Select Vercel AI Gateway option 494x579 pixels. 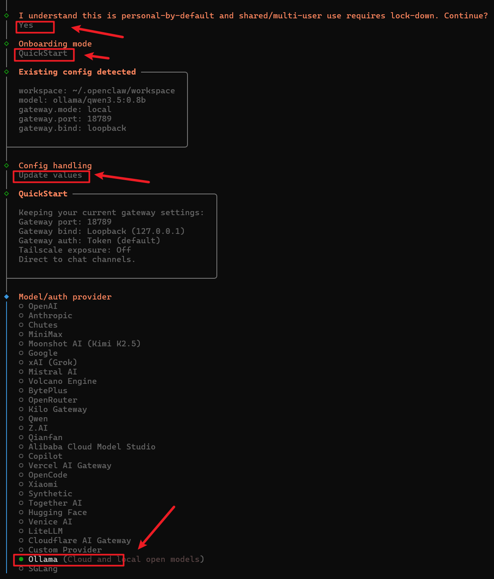(x=65, y=465)
